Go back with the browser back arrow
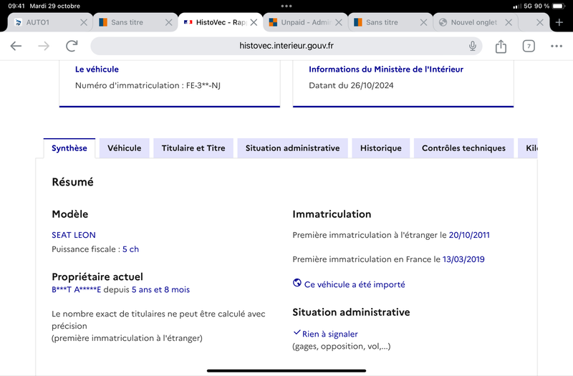This screenshot has height=376, width=573. (16, 46)
